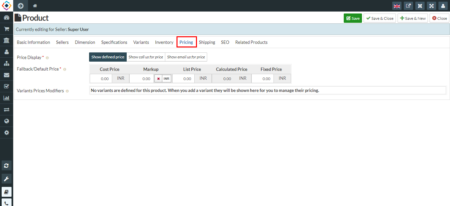Open the Markup currency INR dropdown
This screenshot has height=206, width=450.
pos(167,78)
